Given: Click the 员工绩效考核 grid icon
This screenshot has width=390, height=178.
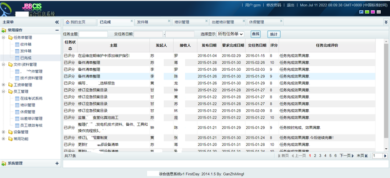Looking at the screenshot, I should pos(17,125).
